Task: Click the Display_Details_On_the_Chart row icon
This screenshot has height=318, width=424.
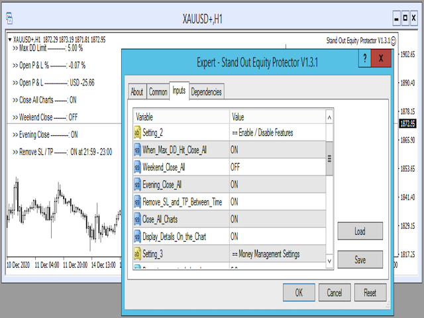Action: click(x=137, y=237)
